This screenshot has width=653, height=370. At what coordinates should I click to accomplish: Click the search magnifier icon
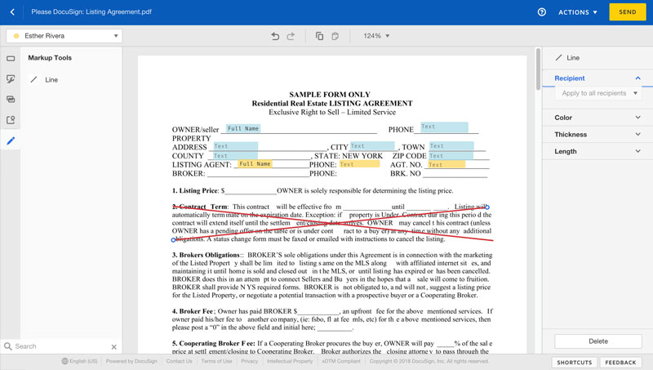coord(7,345)
